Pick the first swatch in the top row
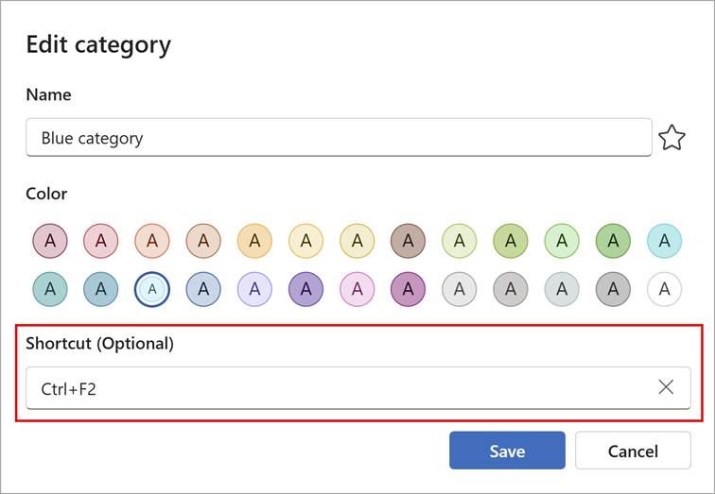The height and width of the screenshot is (494, 715). 49,241
